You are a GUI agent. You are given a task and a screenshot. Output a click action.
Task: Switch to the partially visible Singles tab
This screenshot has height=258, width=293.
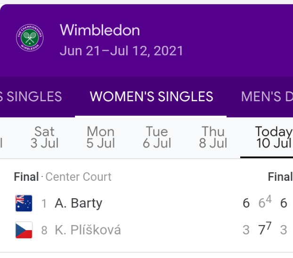click(31, 97)
